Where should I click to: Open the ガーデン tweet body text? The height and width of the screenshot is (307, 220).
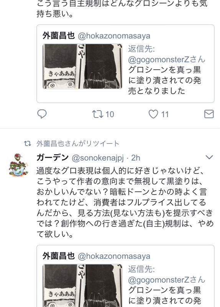pyautogui.click(x=125, y=203)
